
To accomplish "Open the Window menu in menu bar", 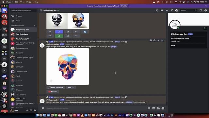I will pos(29,2).
